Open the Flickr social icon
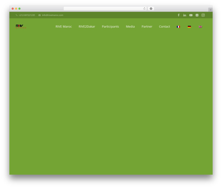 tap(197, 15)
